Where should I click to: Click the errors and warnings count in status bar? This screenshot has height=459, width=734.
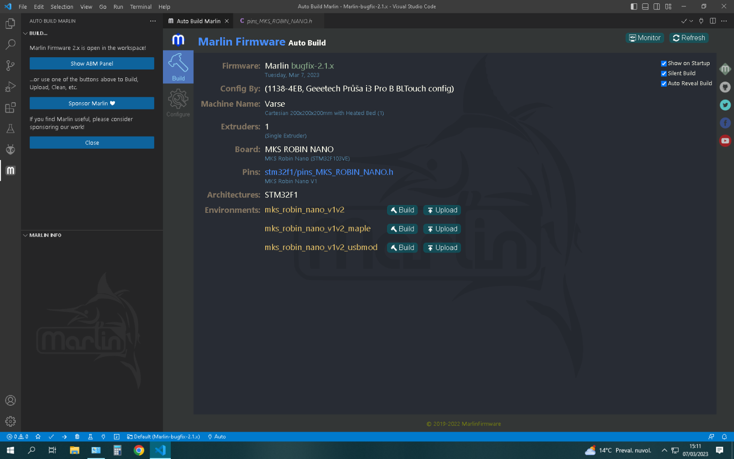[x=18, y=436]
